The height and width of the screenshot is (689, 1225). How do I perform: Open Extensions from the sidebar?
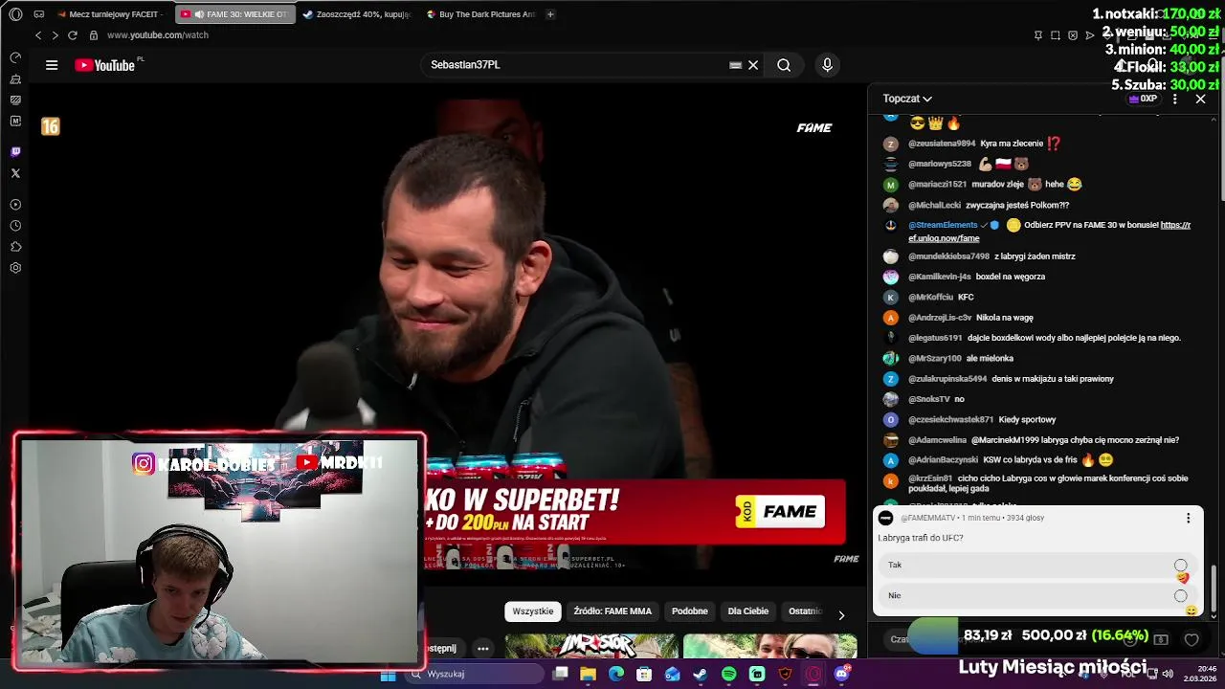tap(15, 247)
